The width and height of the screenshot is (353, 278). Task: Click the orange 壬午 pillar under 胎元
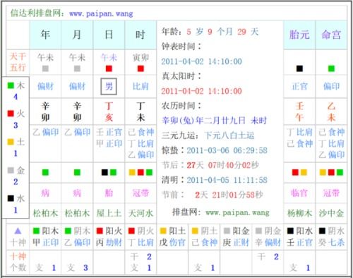(x=299, y=111)
